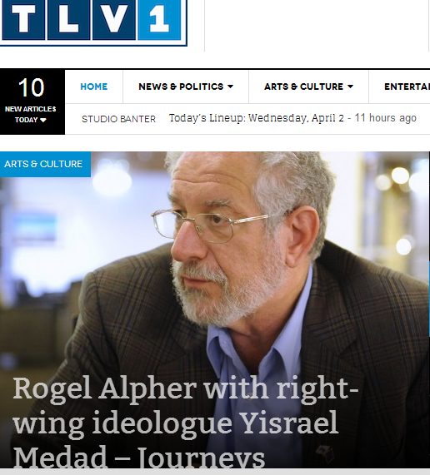This screenshot has width=430, height=475.
Task: Open the partially visible Entertainment menu item
Action: (x=407, y=87)
